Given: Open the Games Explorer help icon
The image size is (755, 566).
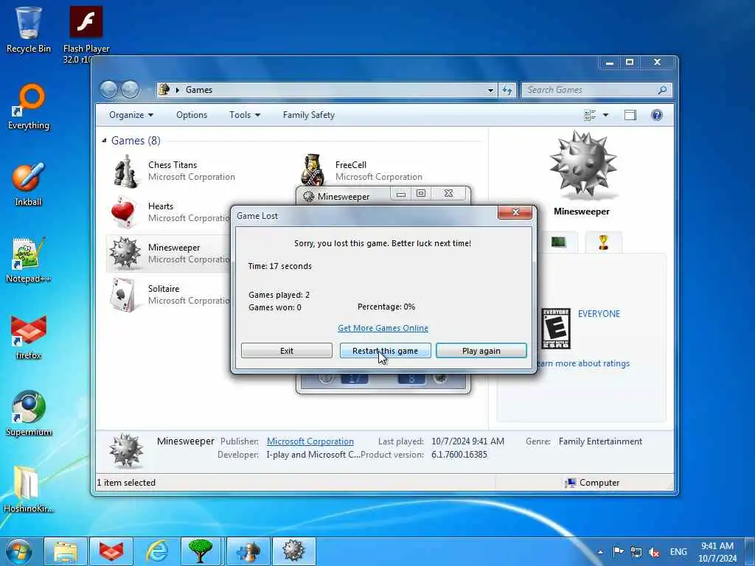Looking at the screenshot, I should coord(657,115).
